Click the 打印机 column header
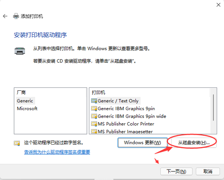The width and height of the screenshot is (224, 180). point(99,92)
